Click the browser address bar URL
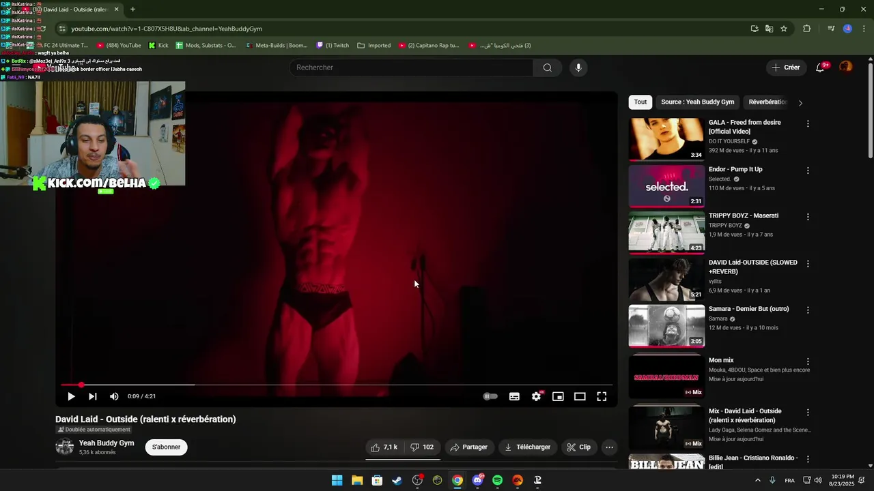The image size is (874, 491). tap(167, 29)
